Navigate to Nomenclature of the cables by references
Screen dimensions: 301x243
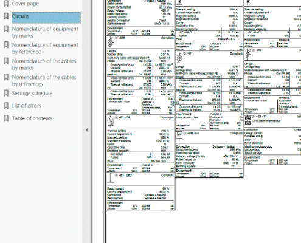pos(44,80)
